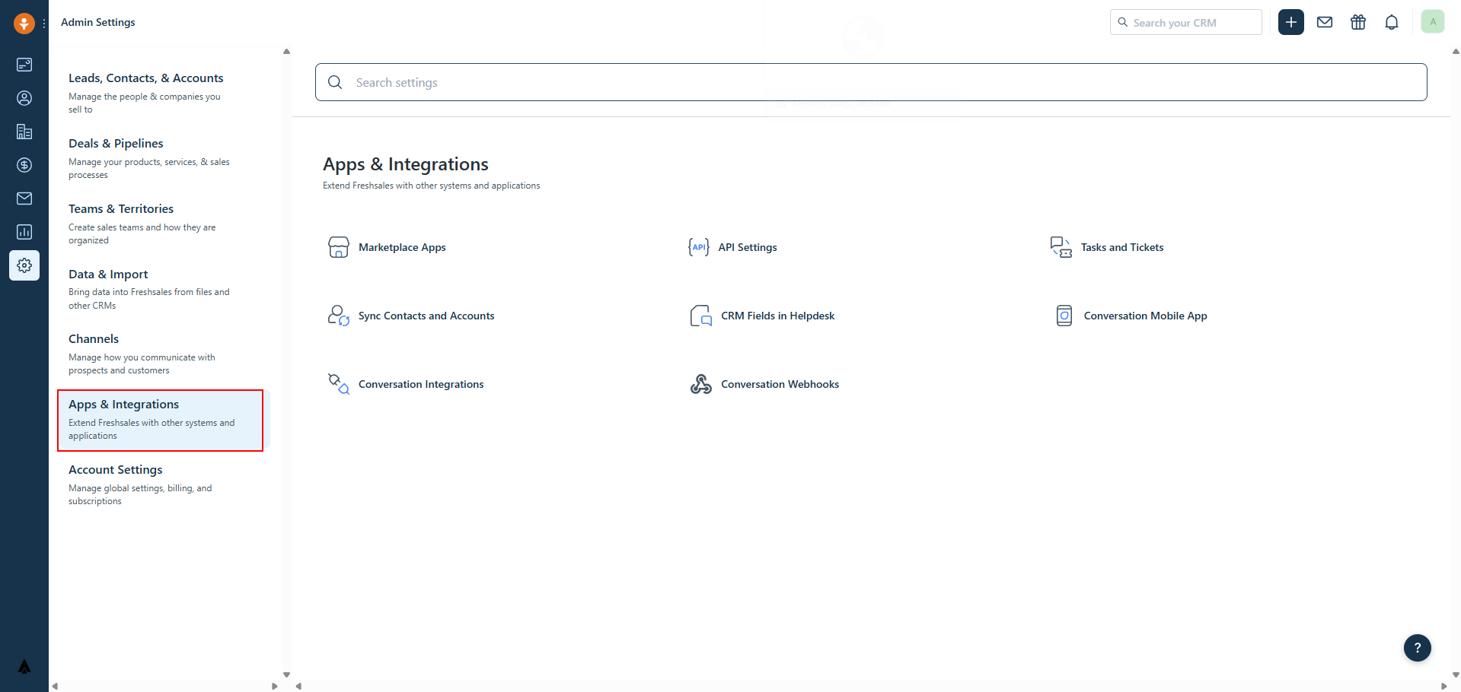Open the app switcher dots menu
Screen dimensions: 1461x692
click(x=44, y=24)
